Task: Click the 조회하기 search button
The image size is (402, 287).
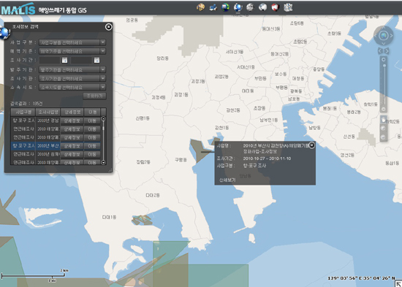Action: click(x=94, y=96)
